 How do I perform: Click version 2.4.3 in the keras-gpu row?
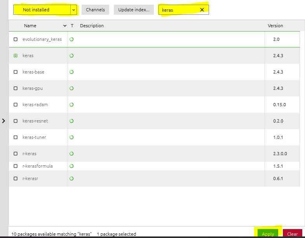pos(278,88)
